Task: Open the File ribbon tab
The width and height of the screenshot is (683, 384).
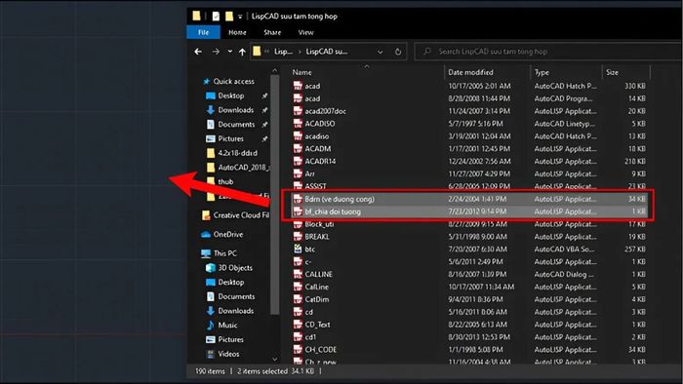Action: [203, 32]
